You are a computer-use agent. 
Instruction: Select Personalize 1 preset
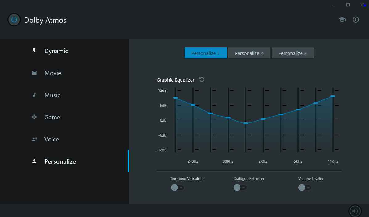[x=206, y=53]
